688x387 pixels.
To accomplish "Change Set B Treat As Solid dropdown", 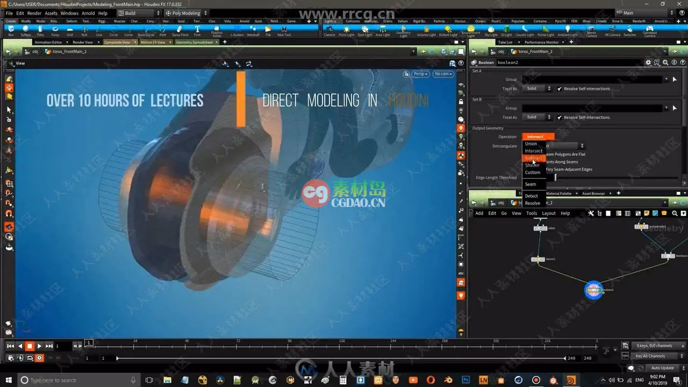I will 537,117.
